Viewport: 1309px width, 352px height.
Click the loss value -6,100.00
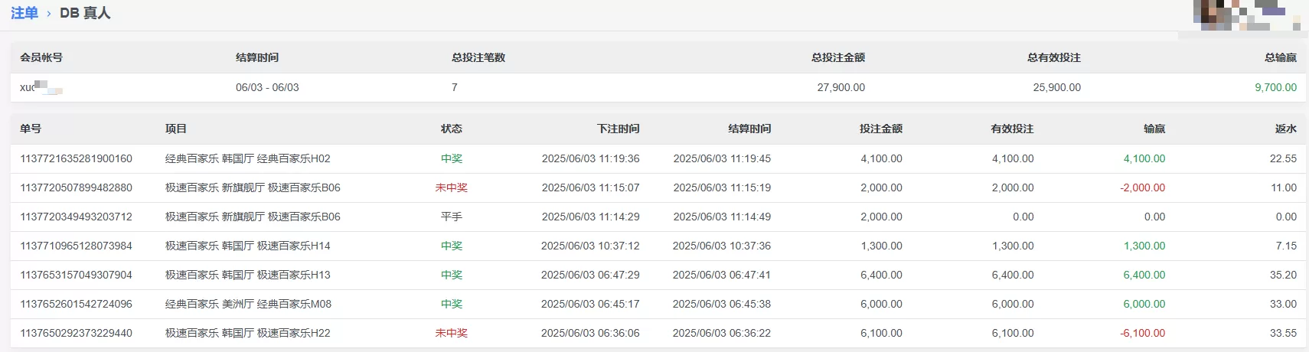click(1143, 333)
